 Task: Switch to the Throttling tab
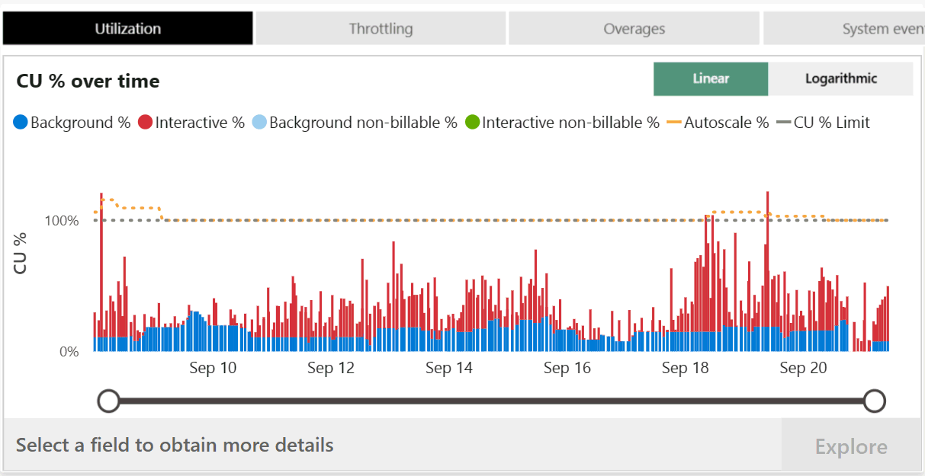381,28
